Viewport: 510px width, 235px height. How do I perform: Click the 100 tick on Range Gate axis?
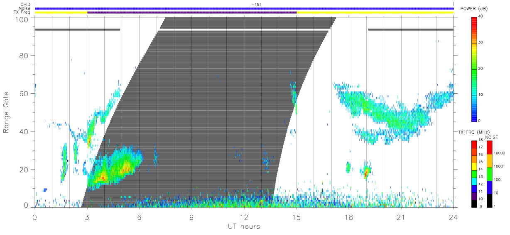(x=22, y=19)
